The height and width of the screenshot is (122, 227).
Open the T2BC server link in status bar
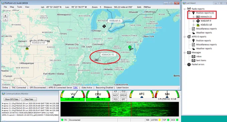(75, 88)
